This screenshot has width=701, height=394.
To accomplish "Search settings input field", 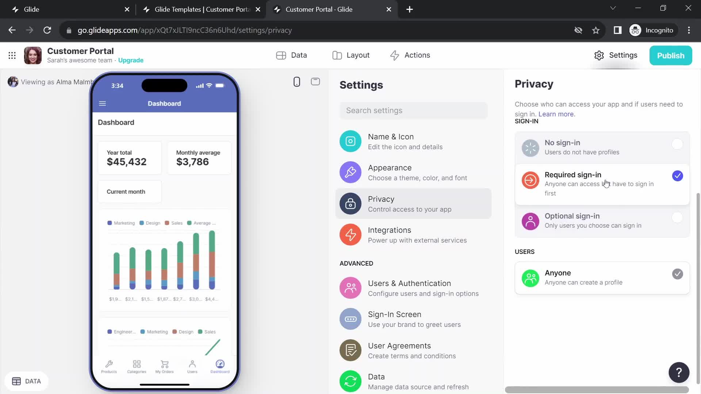I will 413,110.
